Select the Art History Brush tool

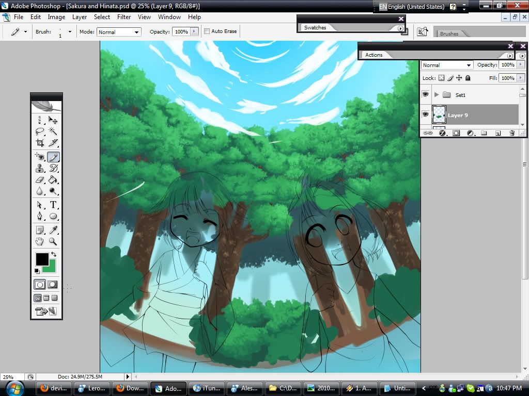pos(53,169)
